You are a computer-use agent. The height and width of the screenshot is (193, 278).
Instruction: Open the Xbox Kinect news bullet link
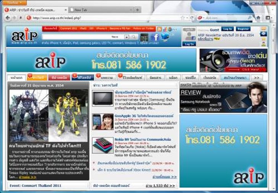pyautogui.click(x=124, y=170)
